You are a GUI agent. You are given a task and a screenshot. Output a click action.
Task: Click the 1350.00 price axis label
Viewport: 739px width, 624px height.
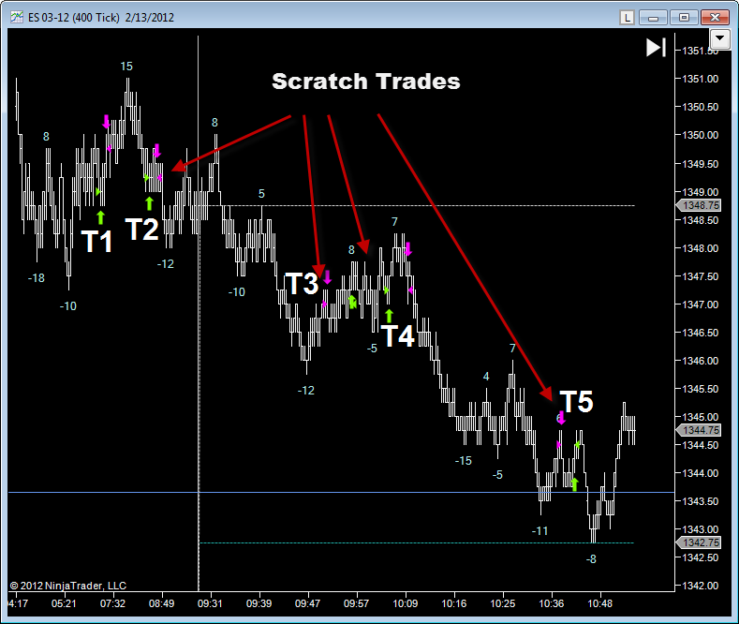tap(701, 135)
